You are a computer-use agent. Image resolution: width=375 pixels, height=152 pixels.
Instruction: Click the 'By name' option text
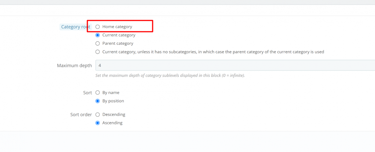[x=111, y=93]
